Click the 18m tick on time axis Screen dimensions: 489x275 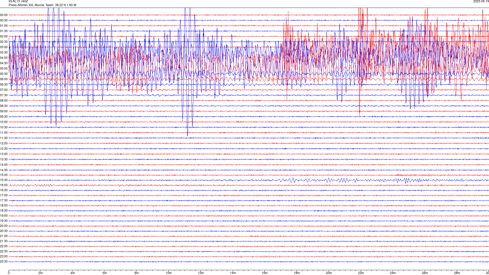(297, 273)
